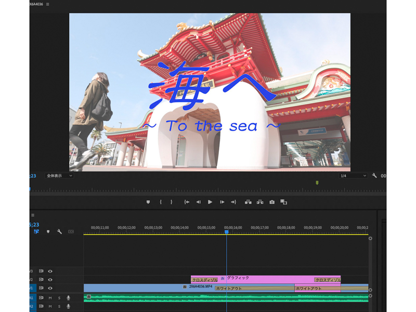This screenshot has height=312, width=416.
Task: Select the ending クロスディゾルブ transition on V2
Action: click(328, 280)
